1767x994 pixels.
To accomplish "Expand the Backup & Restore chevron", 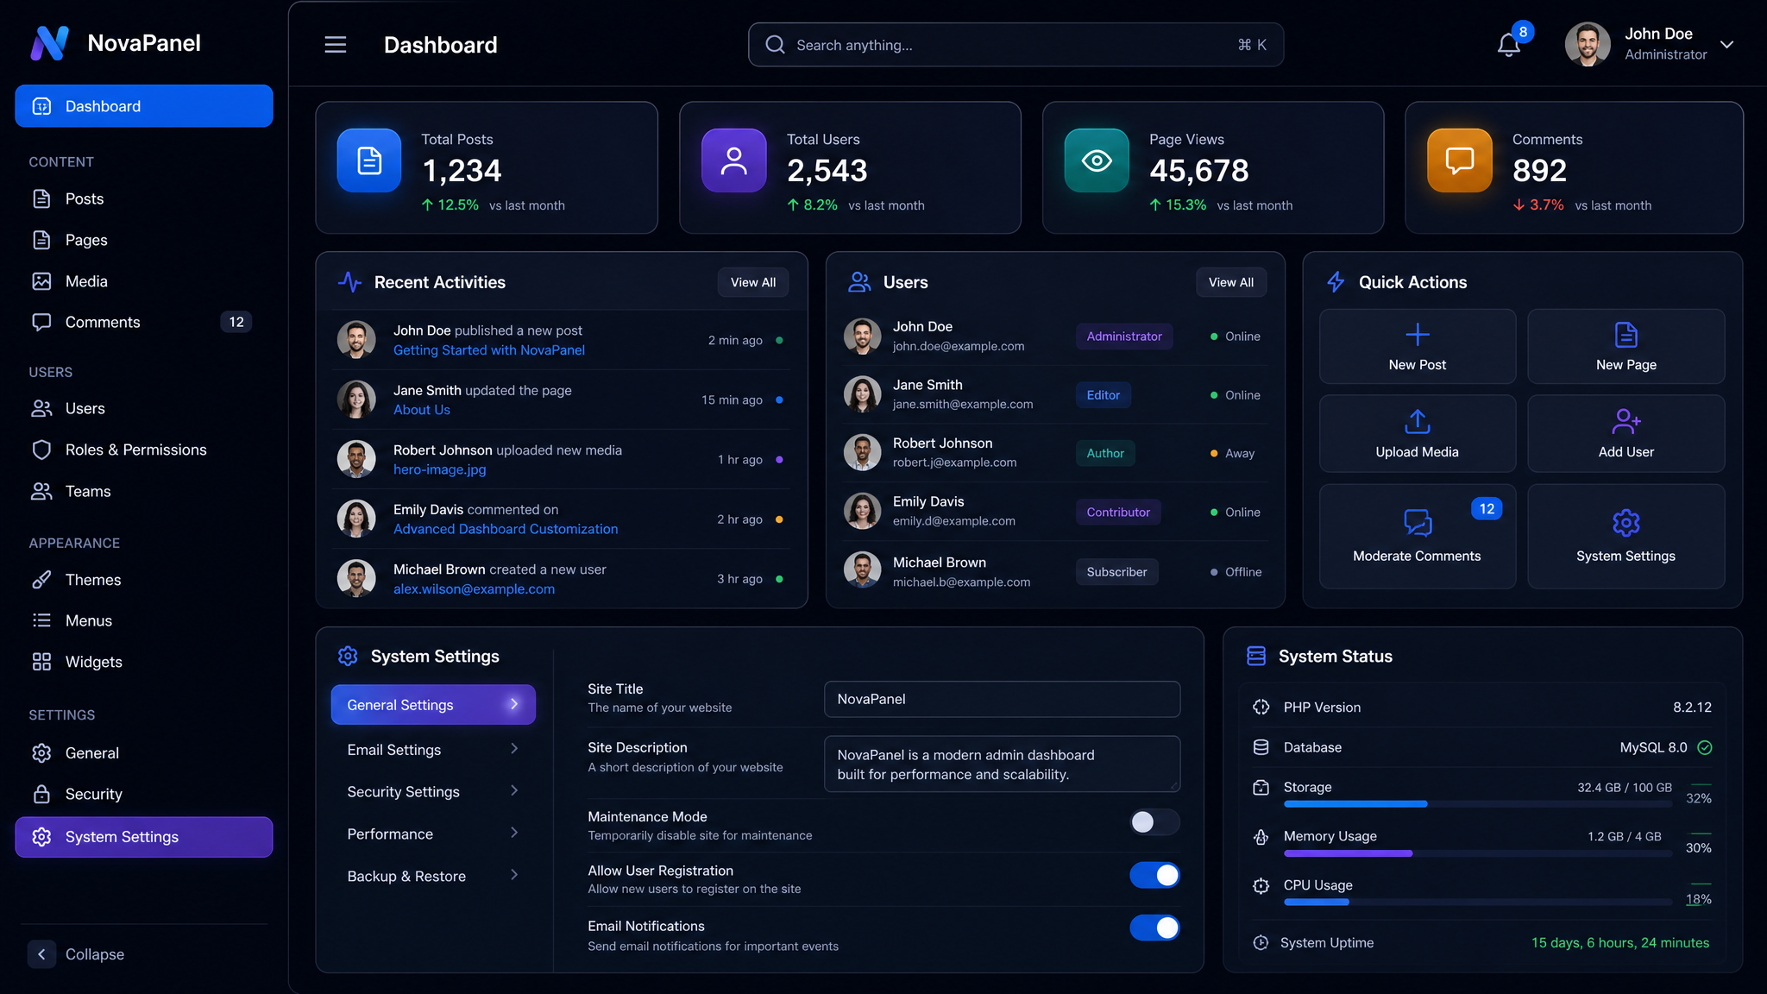I will click(514, 875).
